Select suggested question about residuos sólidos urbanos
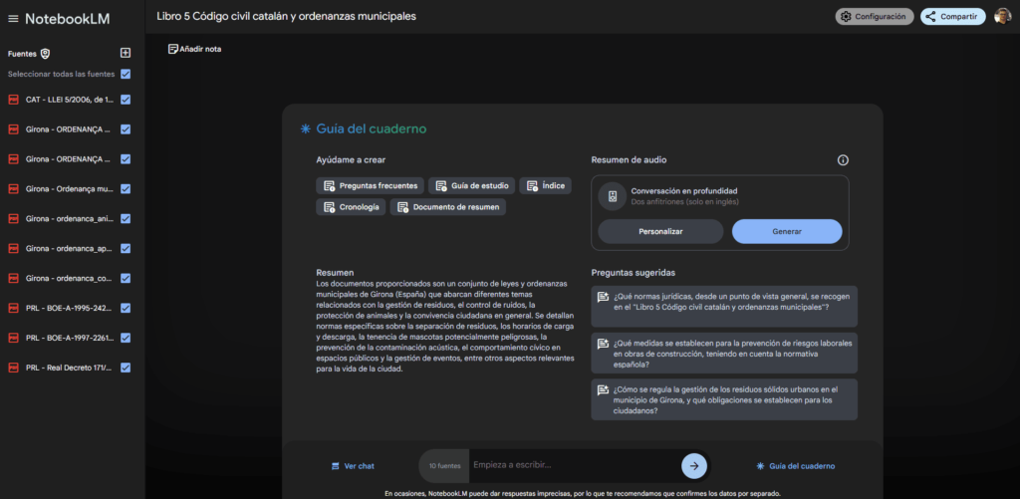Image resolution: width=1020 pixels, height=499 pixels. [x=724, y=400]
